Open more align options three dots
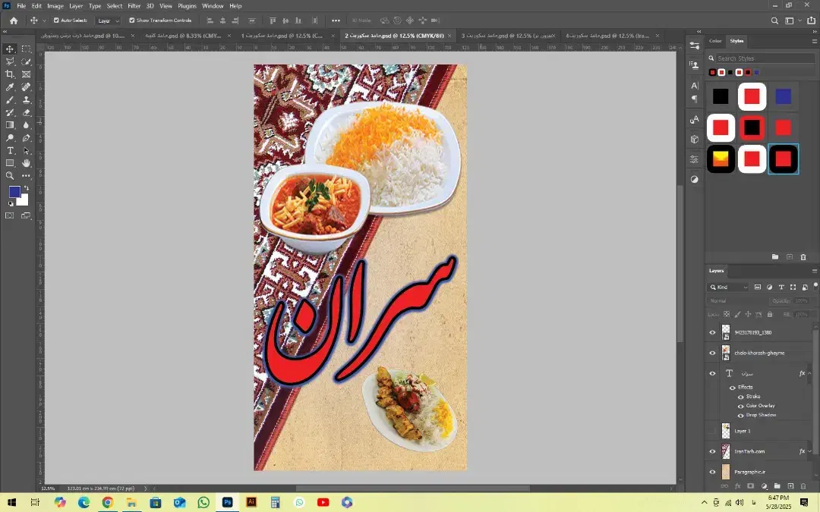The width and height of the screenshot is (820, 512). (x=336, y=20)
